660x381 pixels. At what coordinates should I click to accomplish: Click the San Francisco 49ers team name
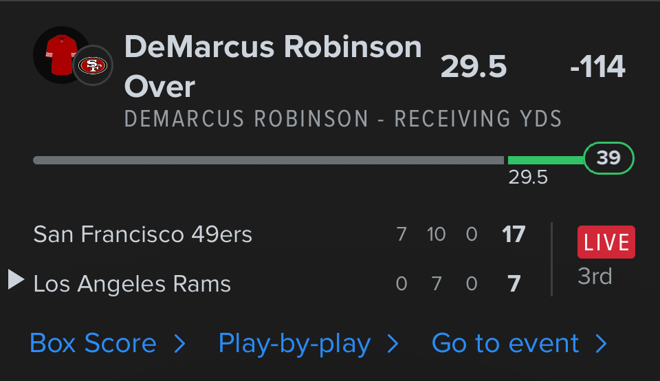coord(143,235)
